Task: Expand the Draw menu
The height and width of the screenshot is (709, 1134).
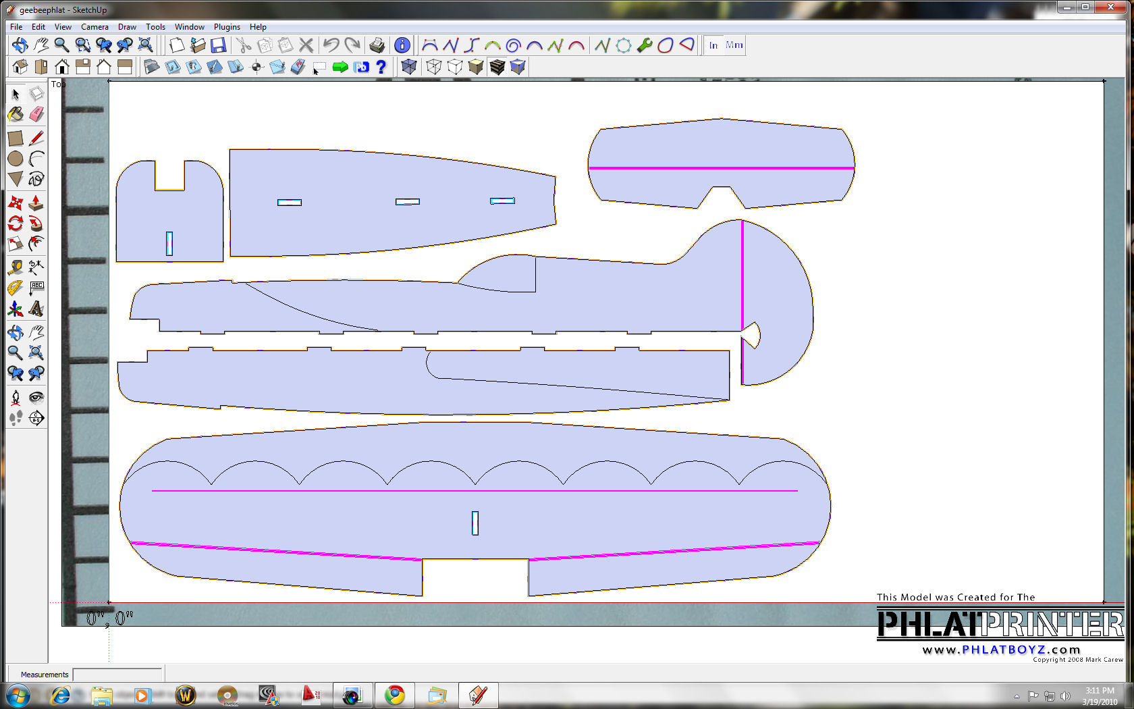Action: coord(127,27)
